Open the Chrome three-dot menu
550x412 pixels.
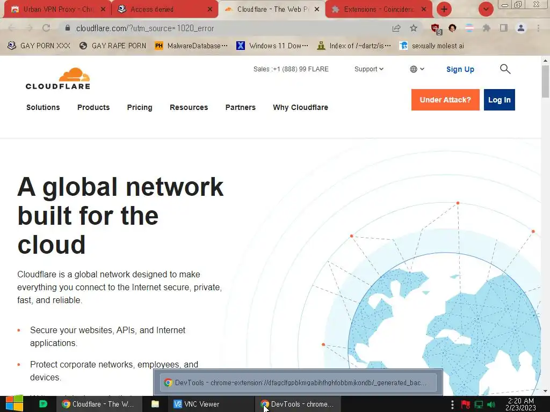coord(538,28)
